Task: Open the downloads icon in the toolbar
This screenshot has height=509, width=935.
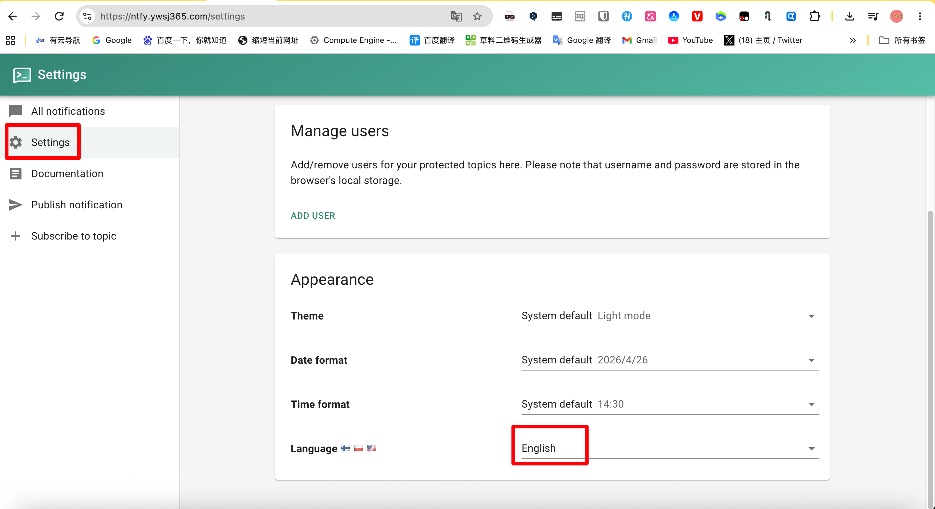Action: (x=850, y=16)
